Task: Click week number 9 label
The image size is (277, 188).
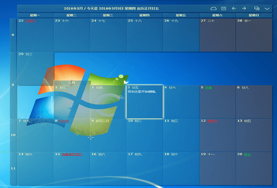Action: coord(13,85)
